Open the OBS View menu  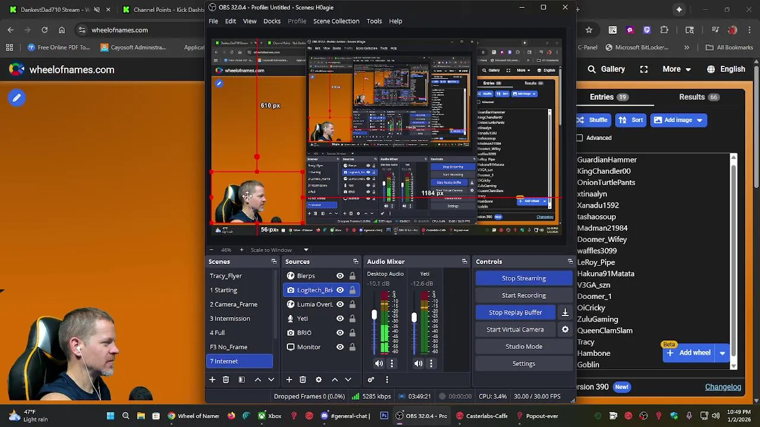249,21
